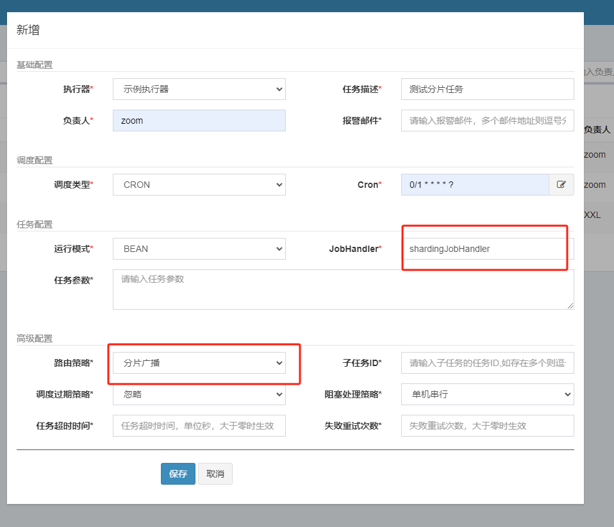Screen dimensions: 614x527
Task: Focus the 报警邮件 input field
Action: [x=488, y=121]
